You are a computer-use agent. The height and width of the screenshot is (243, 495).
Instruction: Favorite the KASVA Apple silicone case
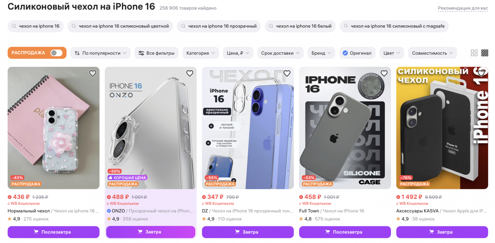[x=481, y=73]
